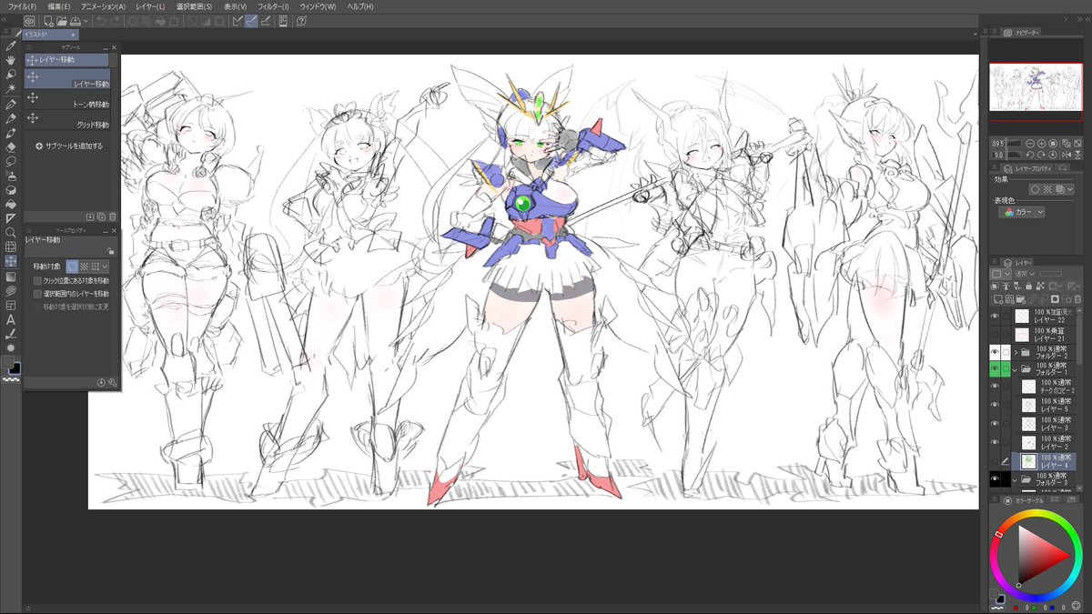Select the Eyedropper tool
This screenshot has width=1092, height=614.
pyautogui.click(x=10, y=45)
